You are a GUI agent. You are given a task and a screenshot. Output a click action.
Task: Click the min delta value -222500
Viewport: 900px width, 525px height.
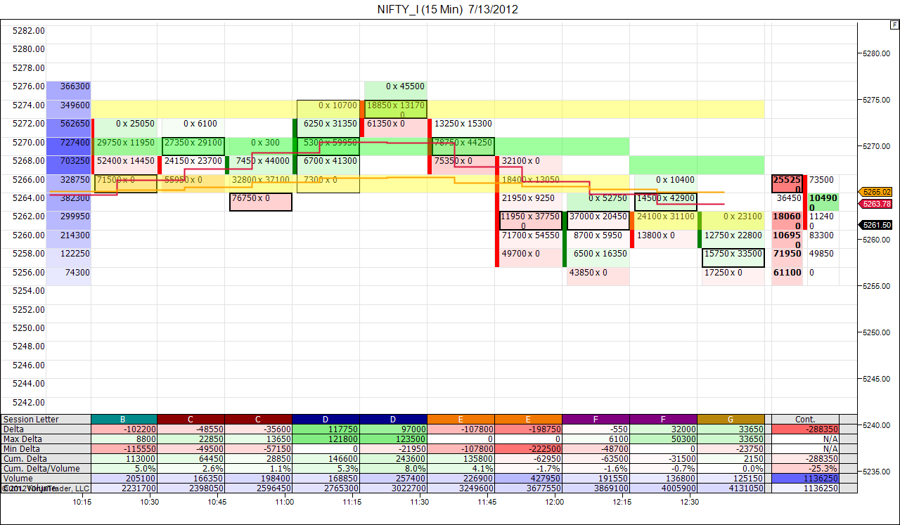pyautogui.click(x=528, y=449)
